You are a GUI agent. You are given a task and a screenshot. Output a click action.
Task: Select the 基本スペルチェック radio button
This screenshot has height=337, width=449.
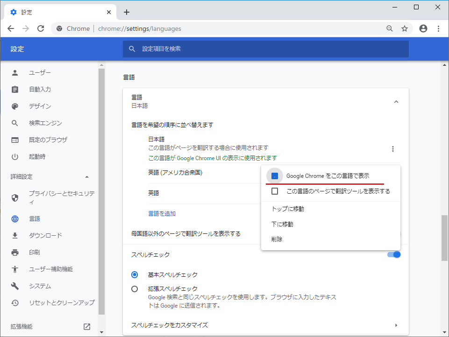(134, 275)
